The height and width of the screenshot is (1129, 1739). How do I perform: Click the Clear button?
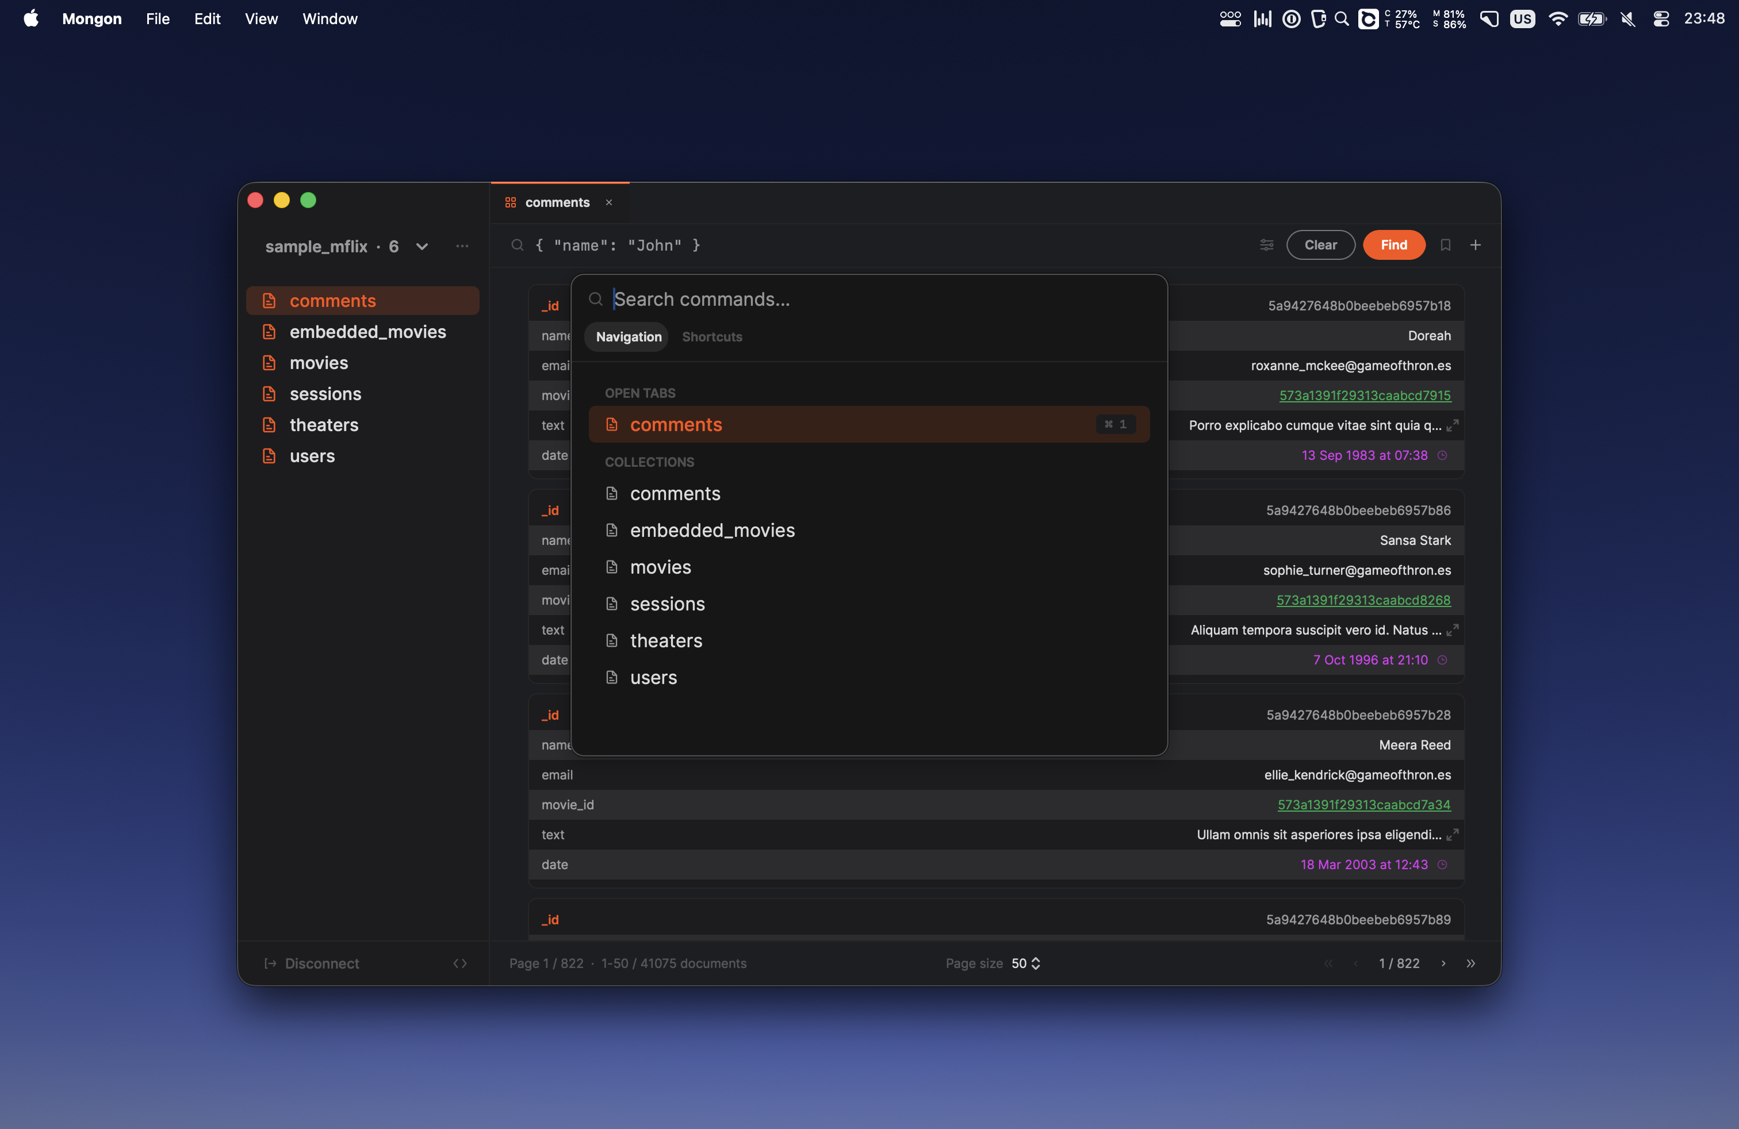(1320, 245)
